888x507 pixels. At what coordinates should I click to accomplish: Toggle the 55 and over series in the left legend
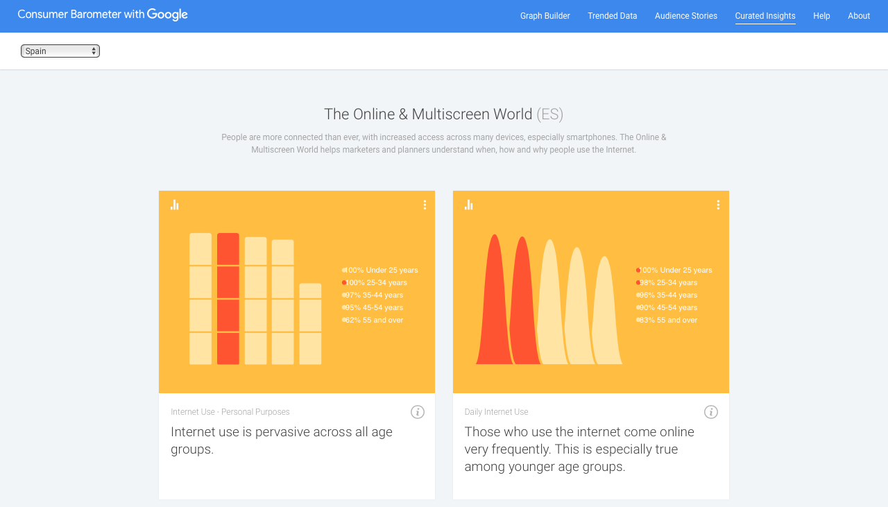373,320
